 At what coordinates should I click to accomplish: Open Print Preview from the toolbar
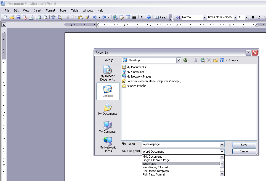point(46,17)
